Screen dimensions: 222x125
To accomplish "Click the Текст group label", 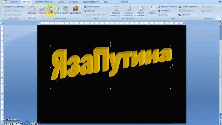I will pos(173,18).
